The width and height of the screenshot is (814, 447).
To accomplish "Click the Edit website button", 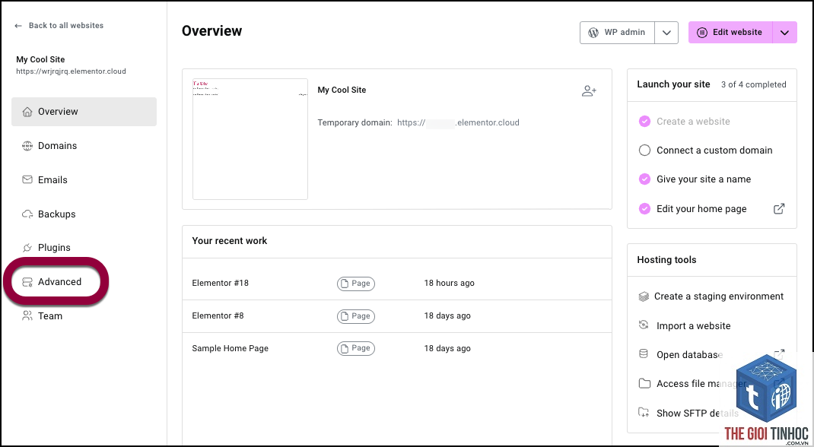I will click(730, 33).
